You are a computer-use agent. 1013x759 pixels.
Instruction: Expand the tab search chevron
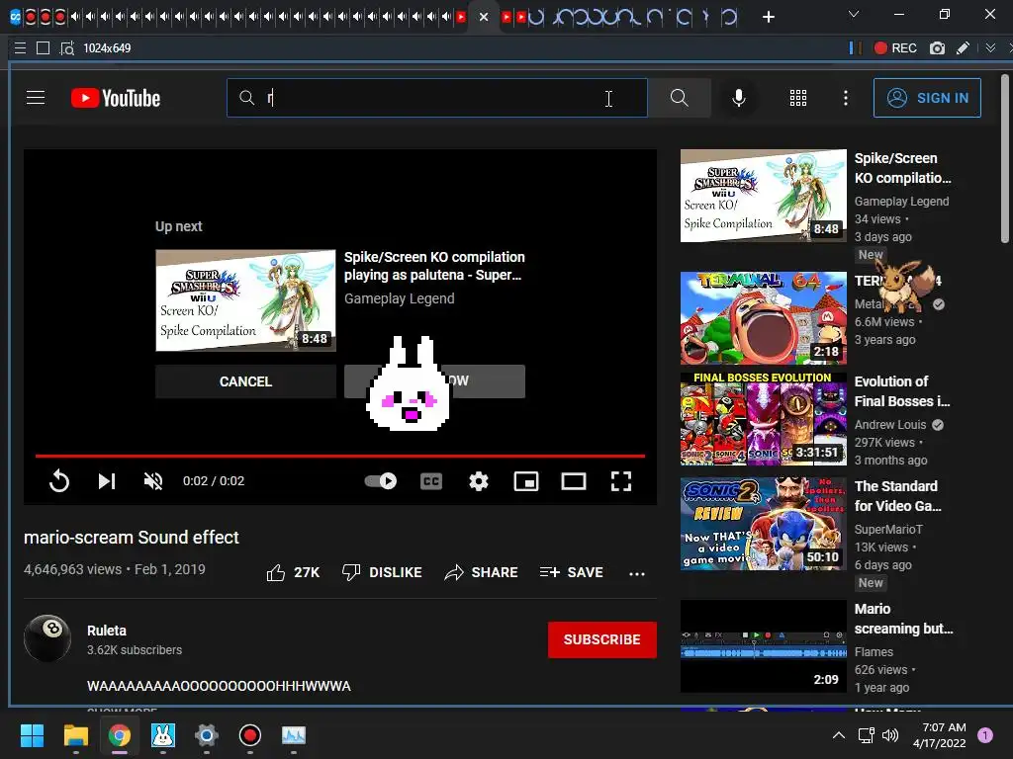[854, 14]
